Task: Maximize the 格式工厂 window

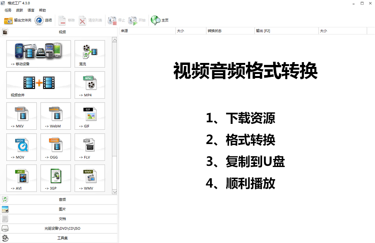Action: [362, 3]
